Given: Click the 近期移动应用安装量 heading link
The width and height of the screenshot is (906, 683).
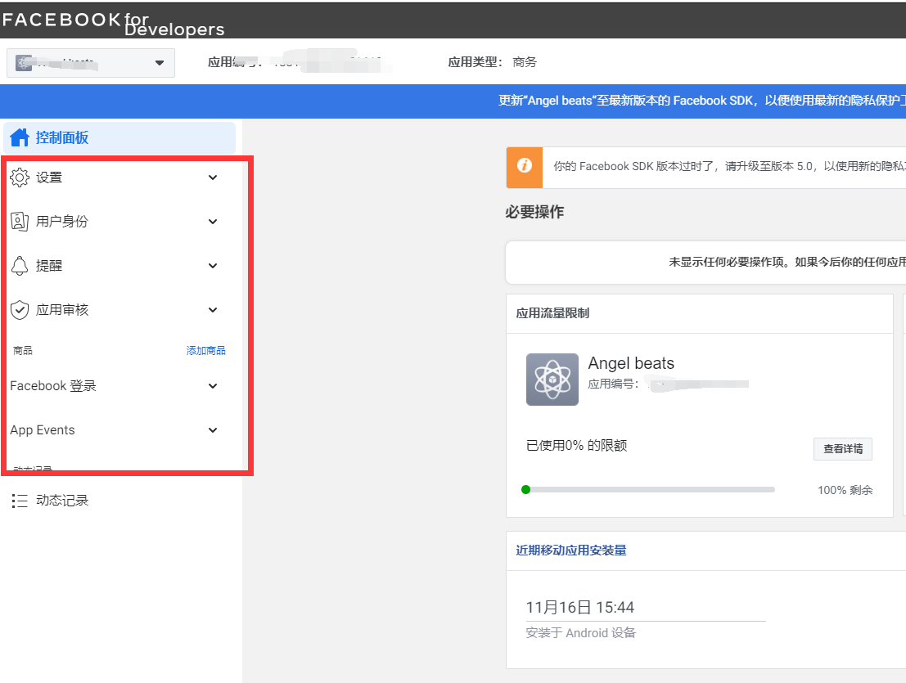Looking at the screenshot, I should [x=571, y=550].
